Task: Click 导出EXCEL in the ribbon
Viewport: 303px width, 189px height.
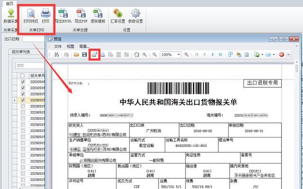Action: coord(63,16)
